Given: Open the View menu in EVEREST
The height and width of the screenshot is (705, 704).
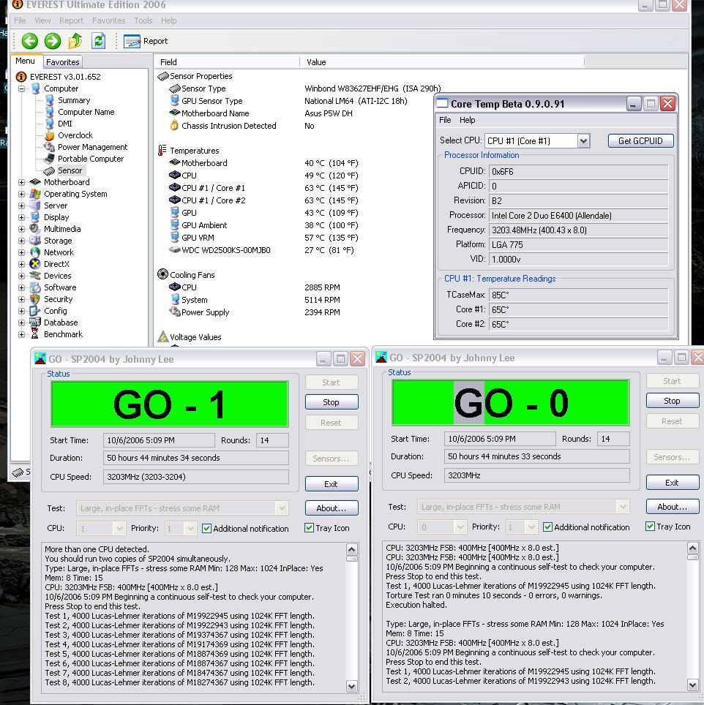Looking at the screenshot, I should point(42,20).
